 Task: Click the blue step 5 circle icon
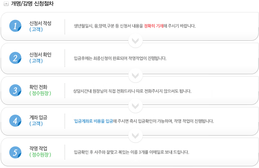coord(15,152)
